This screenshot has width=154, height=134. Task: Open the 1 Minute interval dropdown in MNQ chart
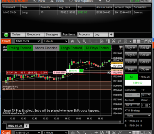point(55,41)
